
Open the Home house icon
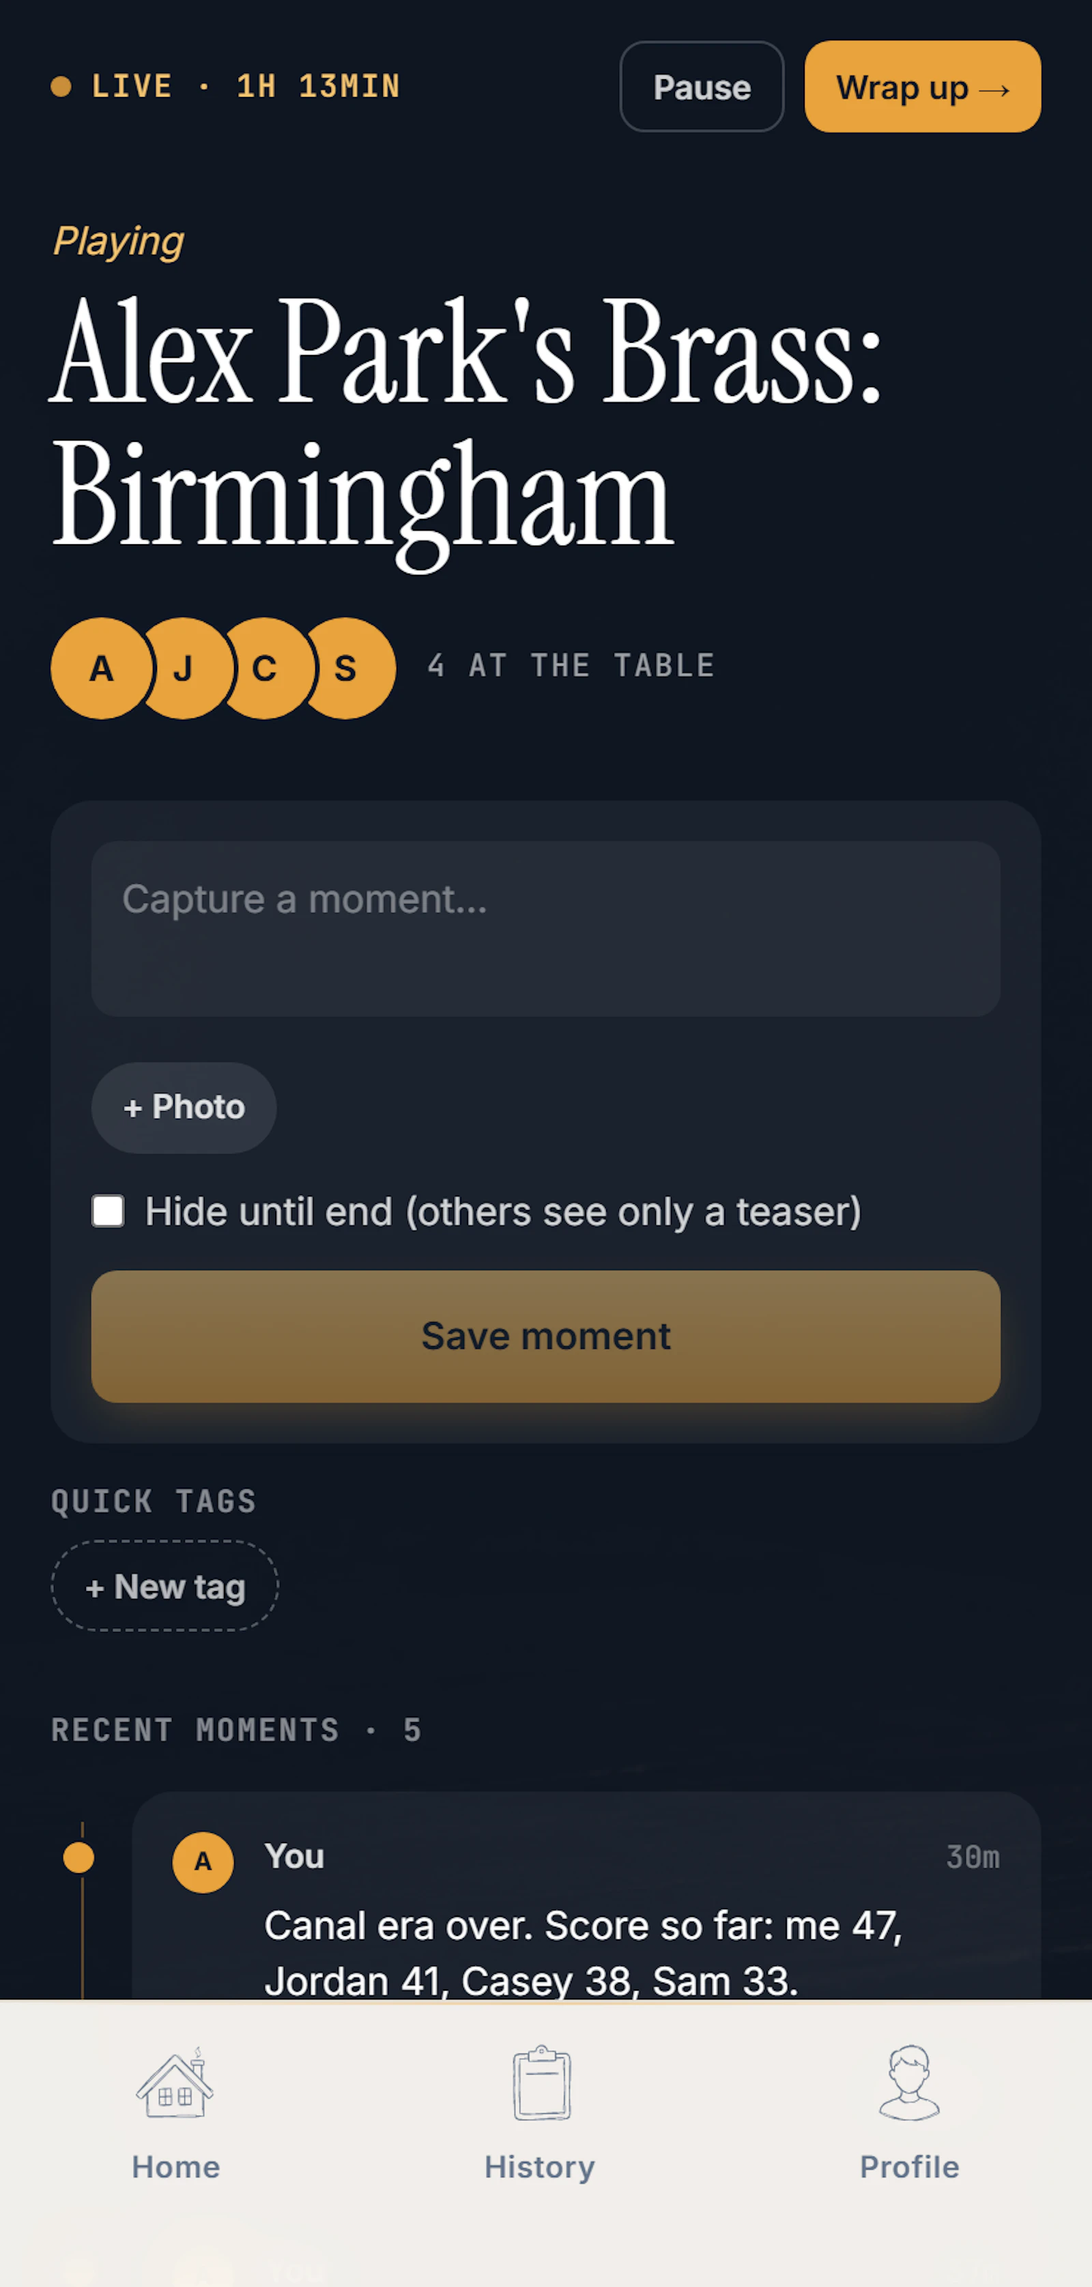175,2083
